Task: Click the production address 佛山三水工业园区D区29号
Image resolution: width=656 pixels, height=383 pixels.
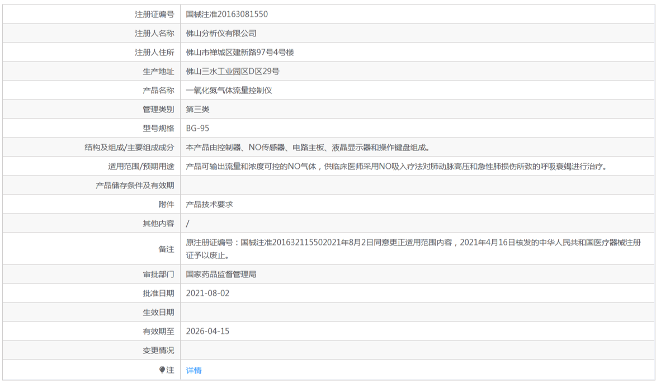Action: point(232,72)
